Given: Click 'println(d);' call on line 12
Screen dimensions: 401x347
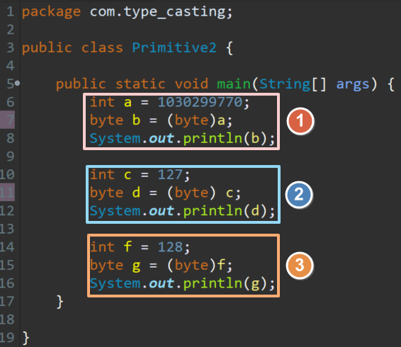Looking at the screenshot, I should point(229,211).
